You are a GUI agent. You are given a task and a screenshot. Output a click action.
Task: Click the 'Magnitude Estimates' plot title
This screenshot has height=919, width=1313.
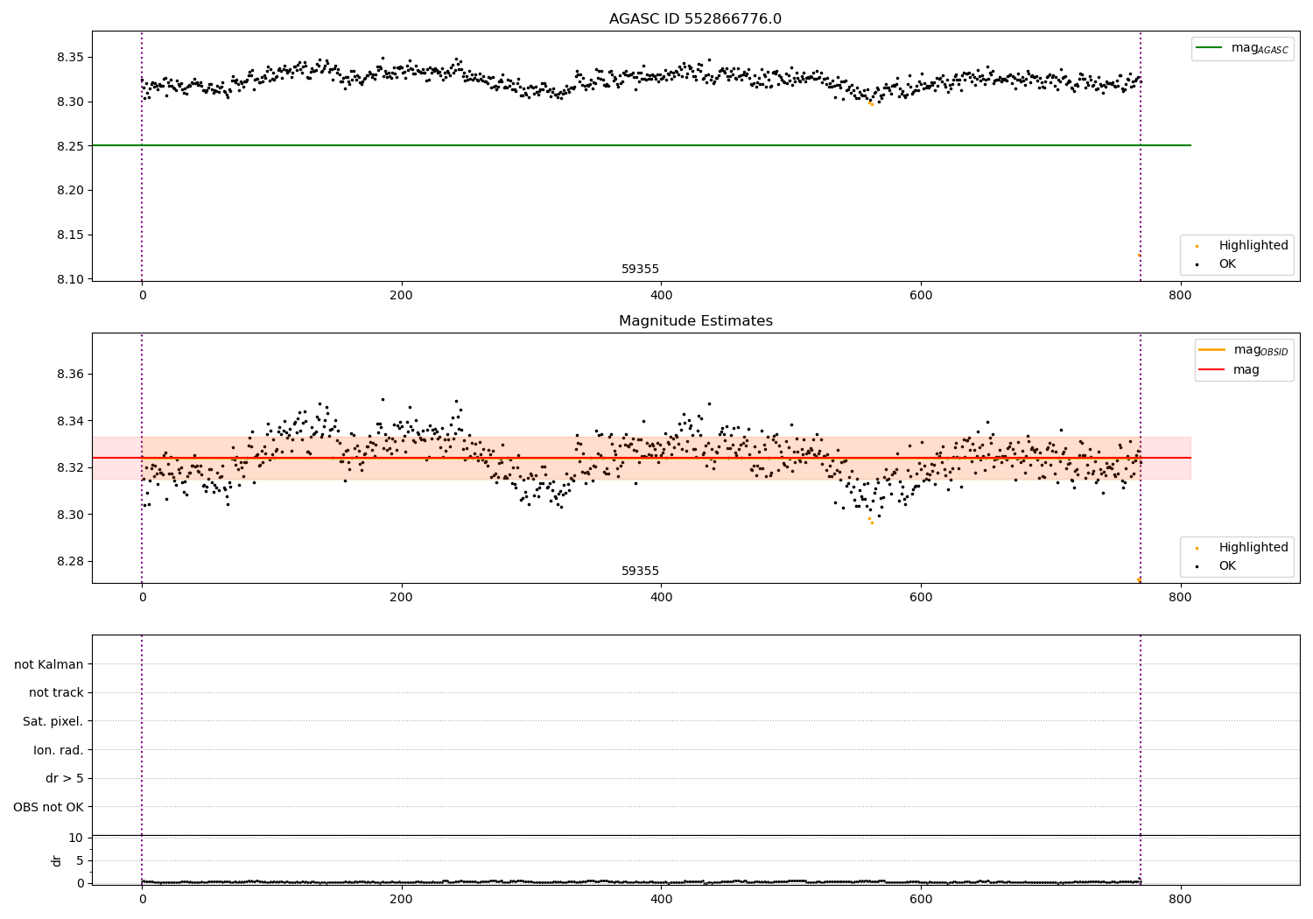(695, 321)
